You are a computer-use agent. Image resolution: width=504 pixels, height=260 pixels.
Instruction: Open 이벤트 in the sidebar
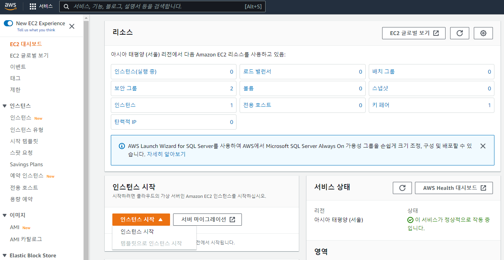click(x=18, y=67)
